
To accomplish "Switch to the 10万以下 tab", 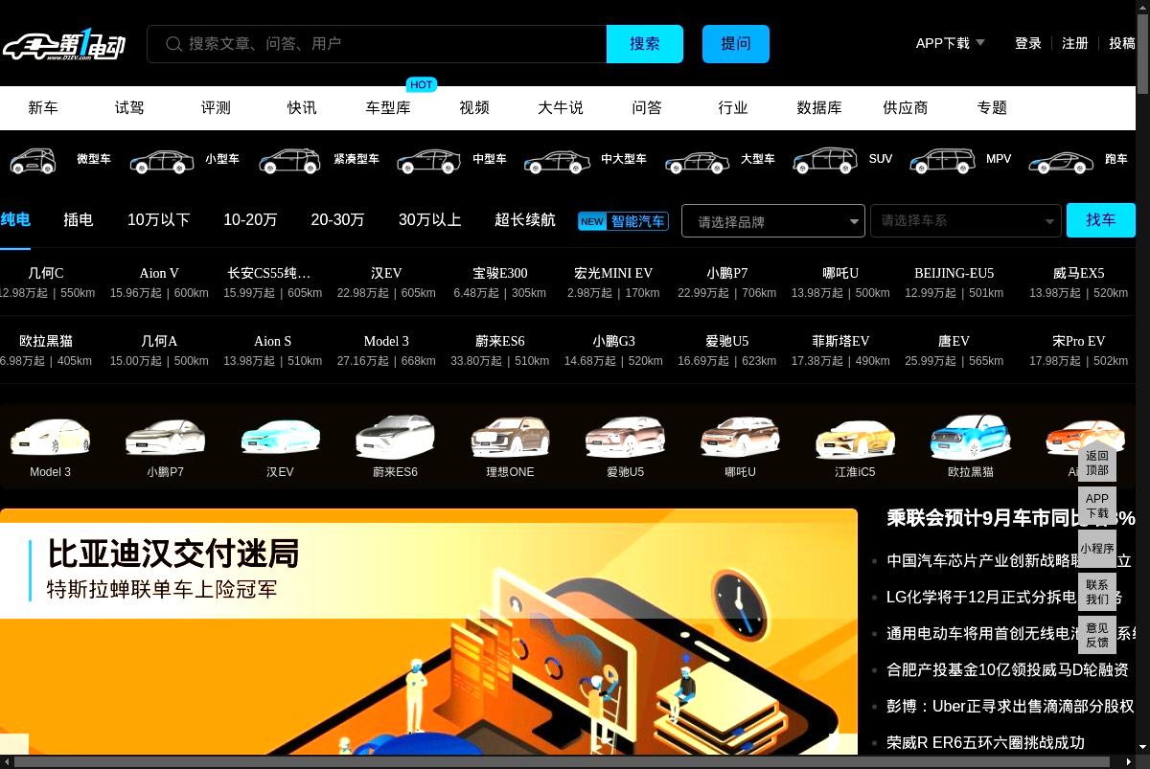I will click(x=159, y=220).
